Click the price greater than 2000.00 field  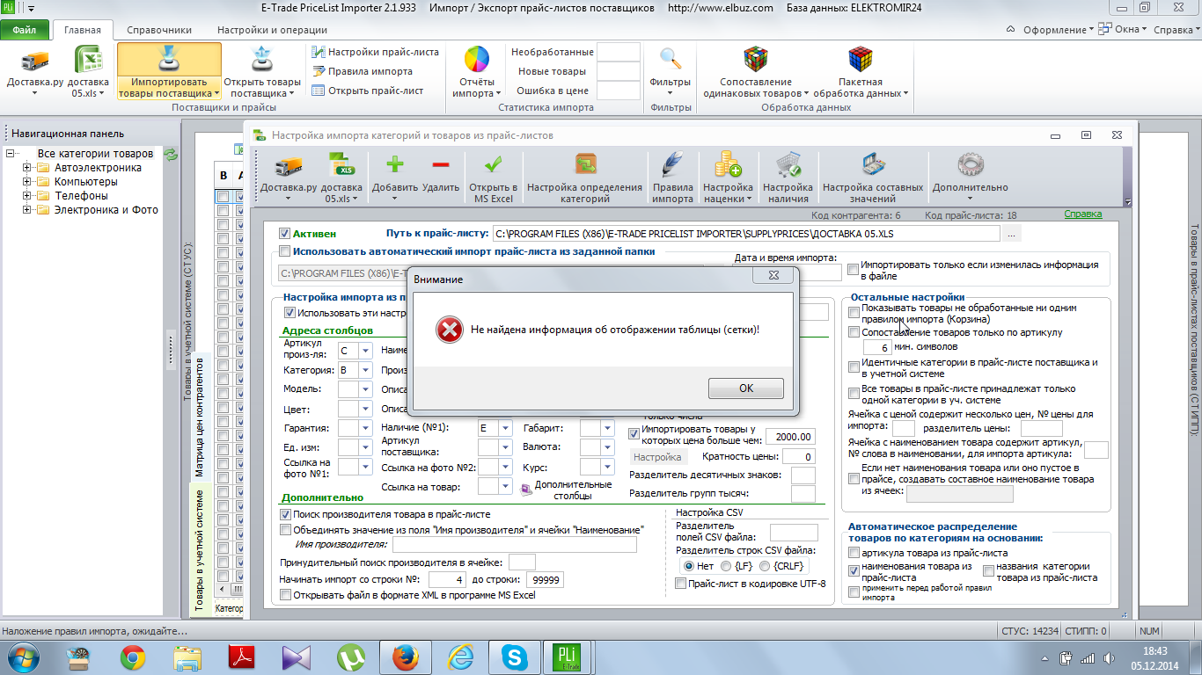790,437
